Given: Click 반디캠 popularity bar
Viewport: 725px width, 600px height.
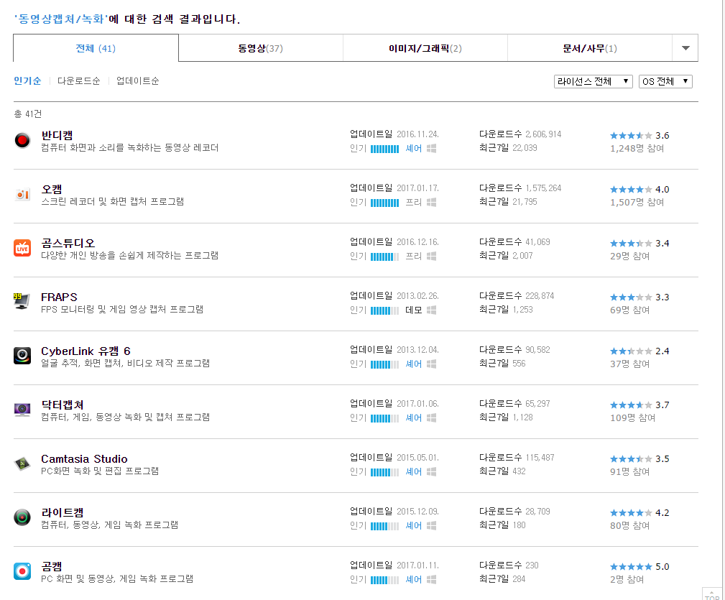Looking at the screenshot, I should [x=384, y=149].
